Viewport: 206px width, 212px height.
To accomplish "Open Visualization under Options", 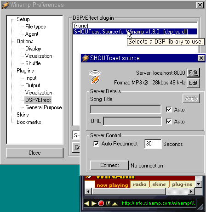I will click(x=39, y=56).
